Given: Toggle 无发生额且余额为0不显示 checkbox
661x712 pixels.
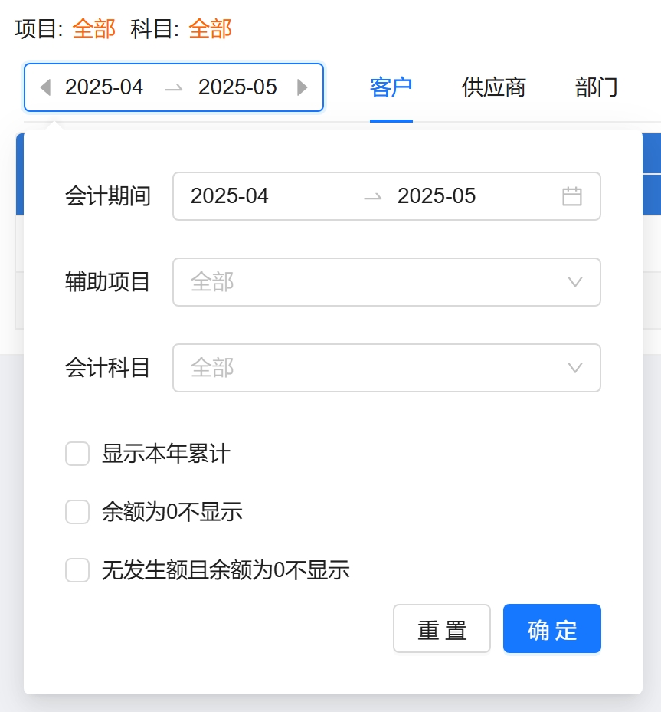Looking at the screenshot, I should [77, 570].
